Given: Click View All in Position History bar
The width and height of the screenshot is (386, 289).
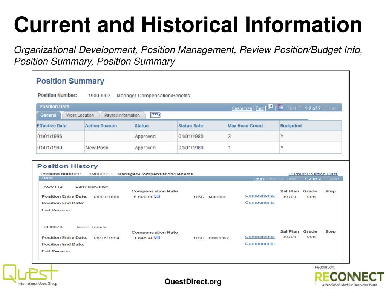Looking at the screenshot, I should (274, 179).
